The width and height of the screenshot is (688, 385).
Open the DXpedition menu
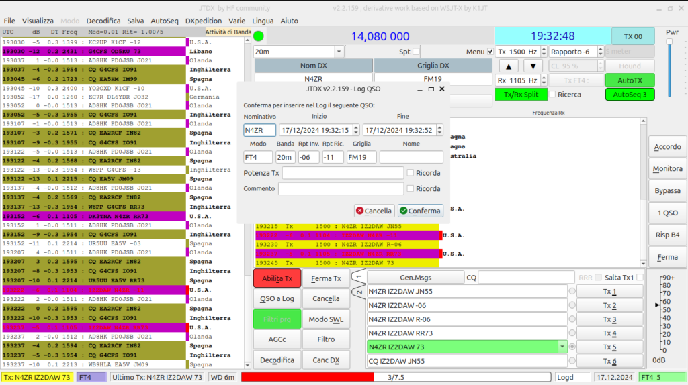(203, 21)
